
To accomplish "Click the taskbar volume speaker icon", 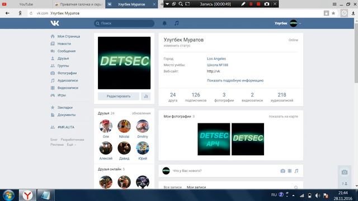I will [317, 195].
